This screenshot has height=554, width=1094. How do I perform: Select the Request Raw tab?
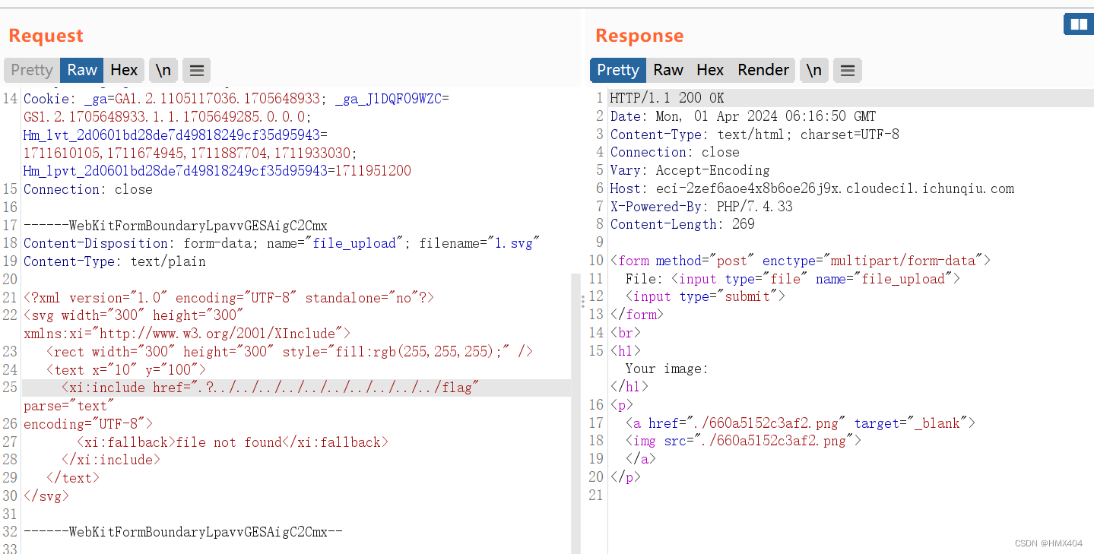click(82, 70)
